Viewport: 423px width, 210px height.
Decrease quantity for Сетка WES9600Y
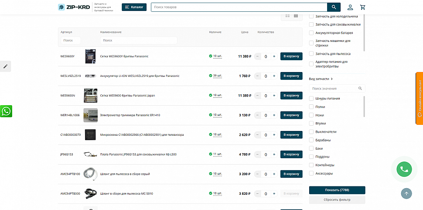(x=257, y=56)
